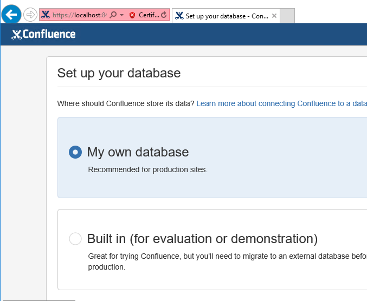
Task: Open the address bar autocomplete dropdown arrow
Action: (122, 15)
